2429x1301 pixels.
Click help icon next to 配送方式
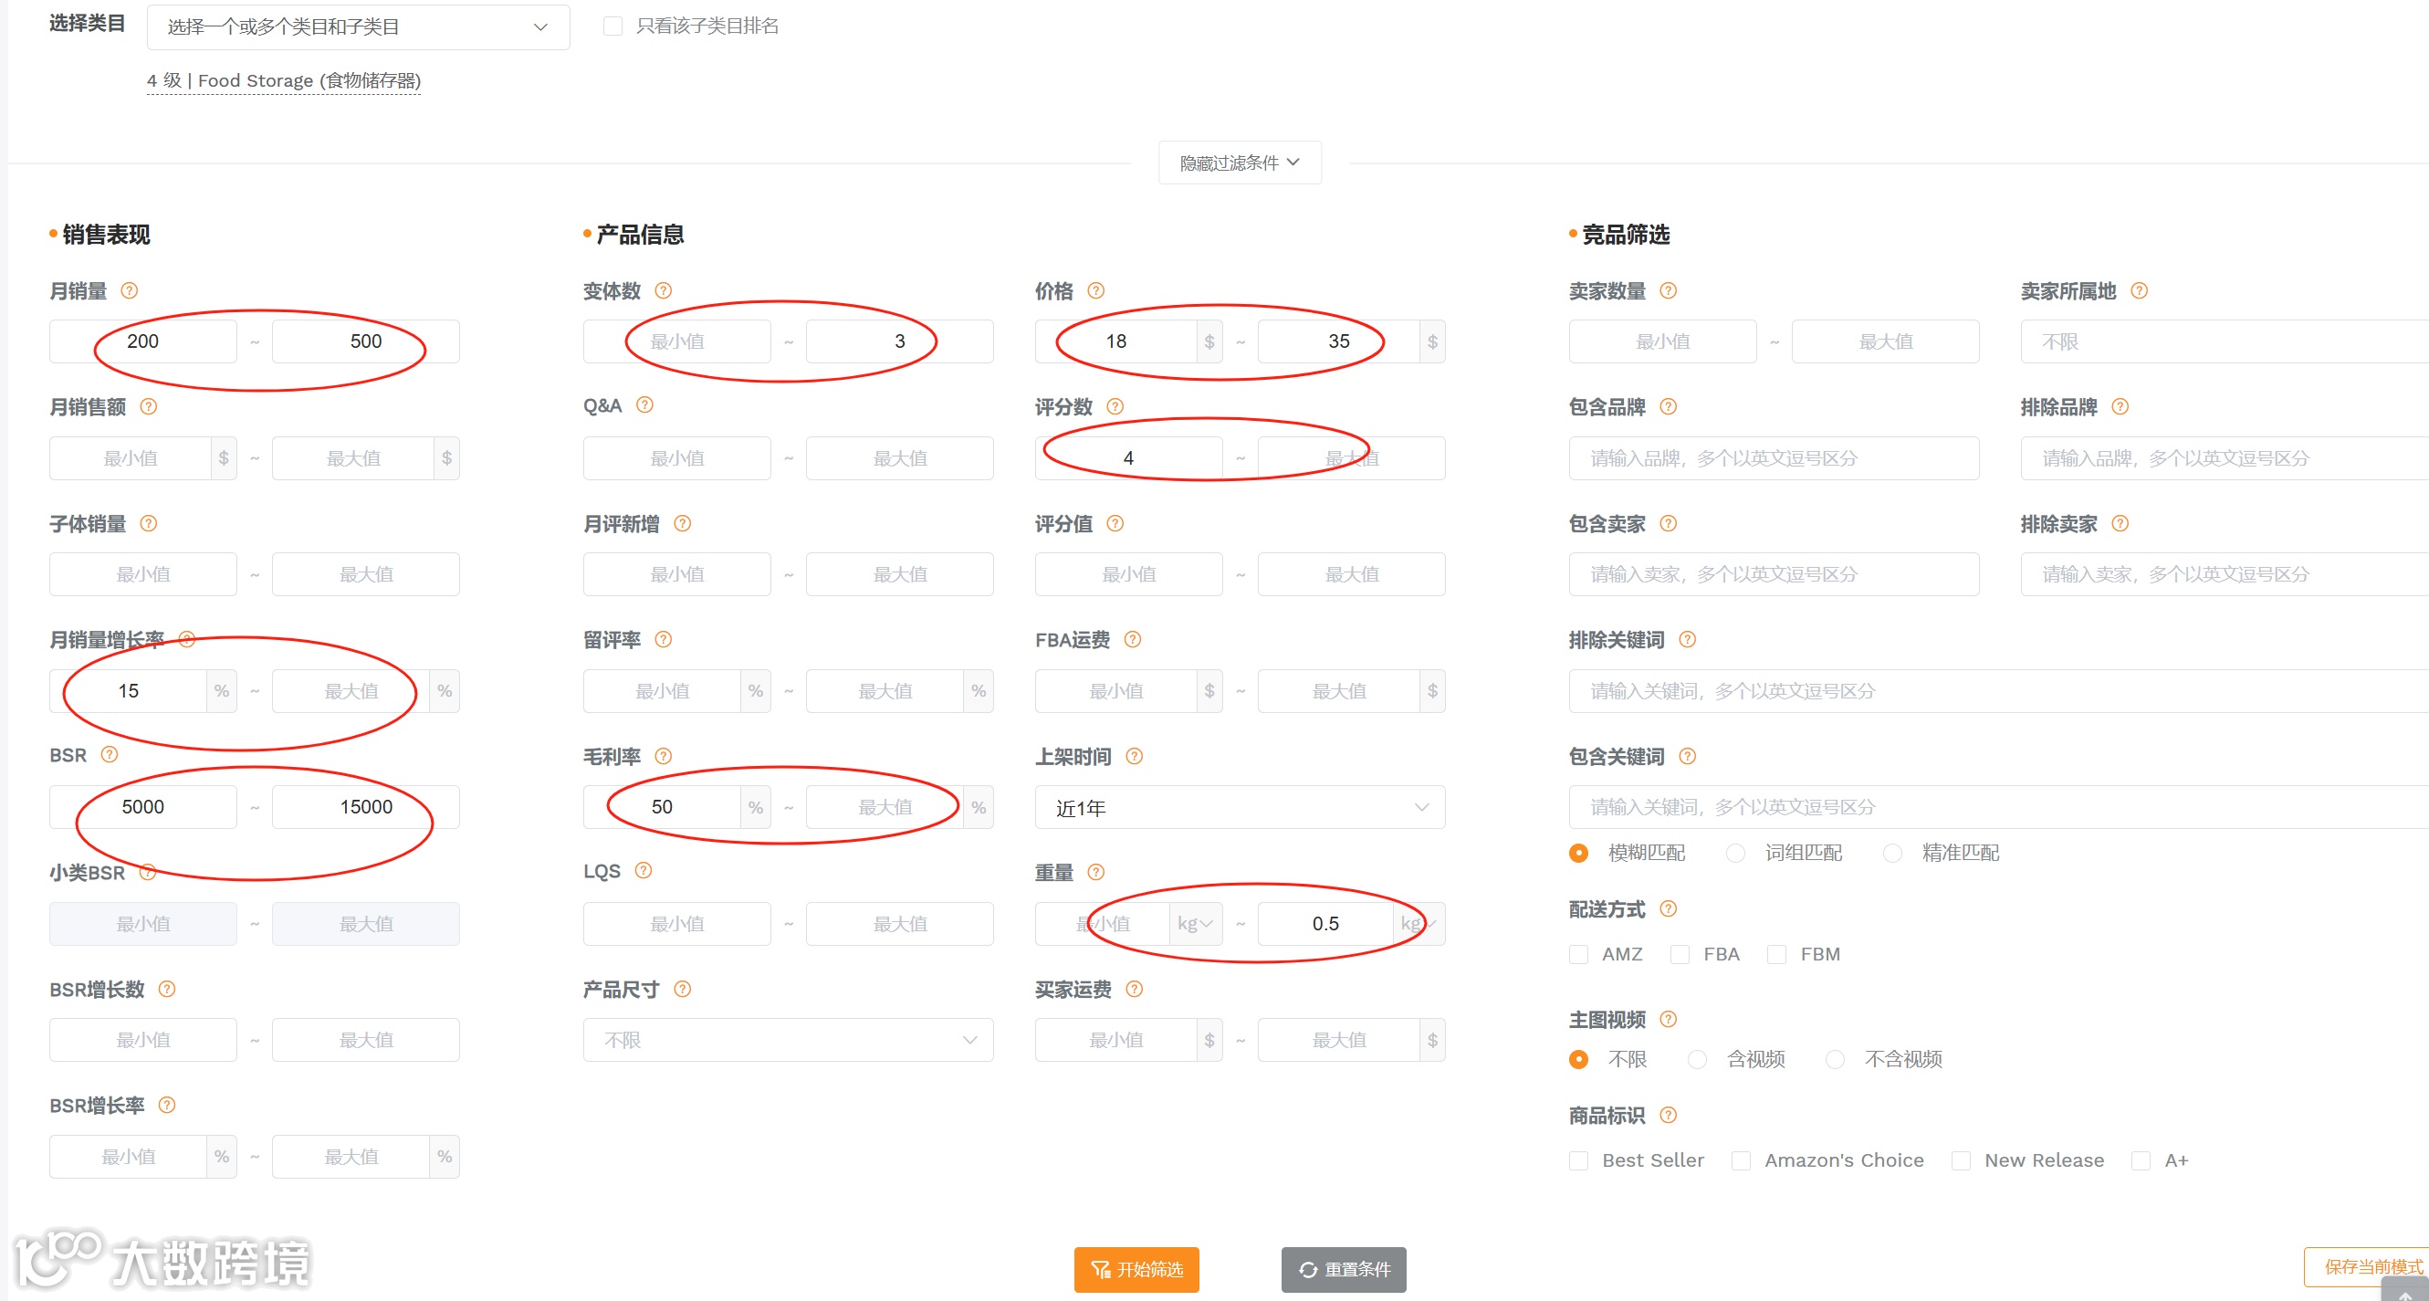(1668, 908)
